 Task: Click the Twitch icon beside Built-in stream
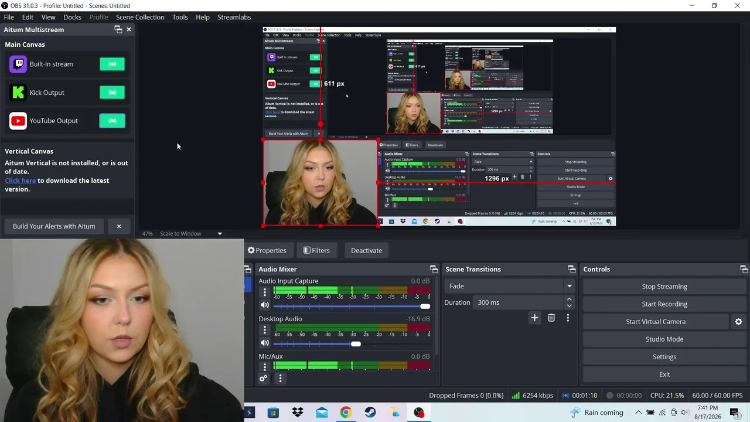18,64
